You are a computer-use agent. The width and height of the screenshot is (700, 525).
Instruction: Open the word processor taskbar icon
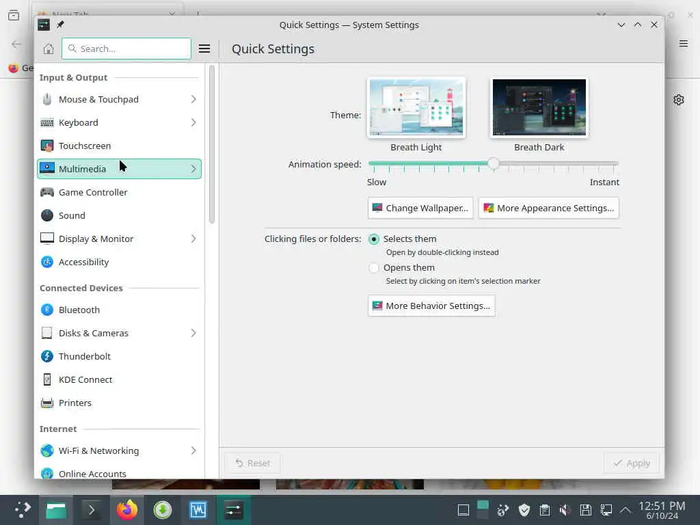(x=198, y=510)
